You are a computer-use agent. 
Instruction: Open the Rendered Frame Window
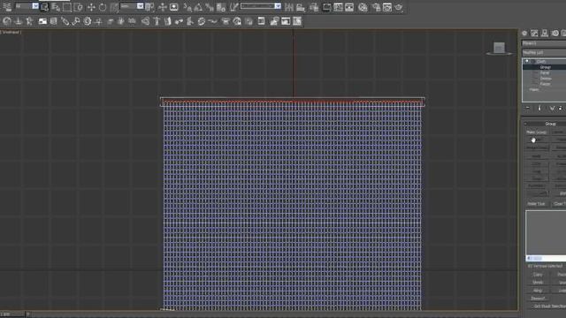click(387, 7)
